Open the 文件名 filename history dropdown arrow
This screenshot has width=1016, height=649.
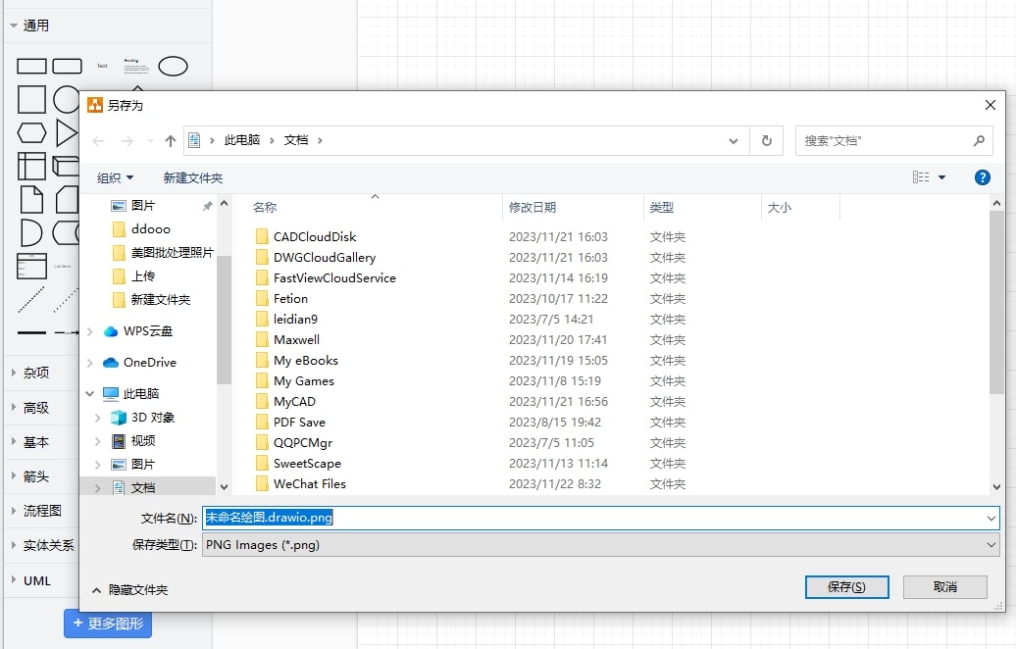[991, 519]
